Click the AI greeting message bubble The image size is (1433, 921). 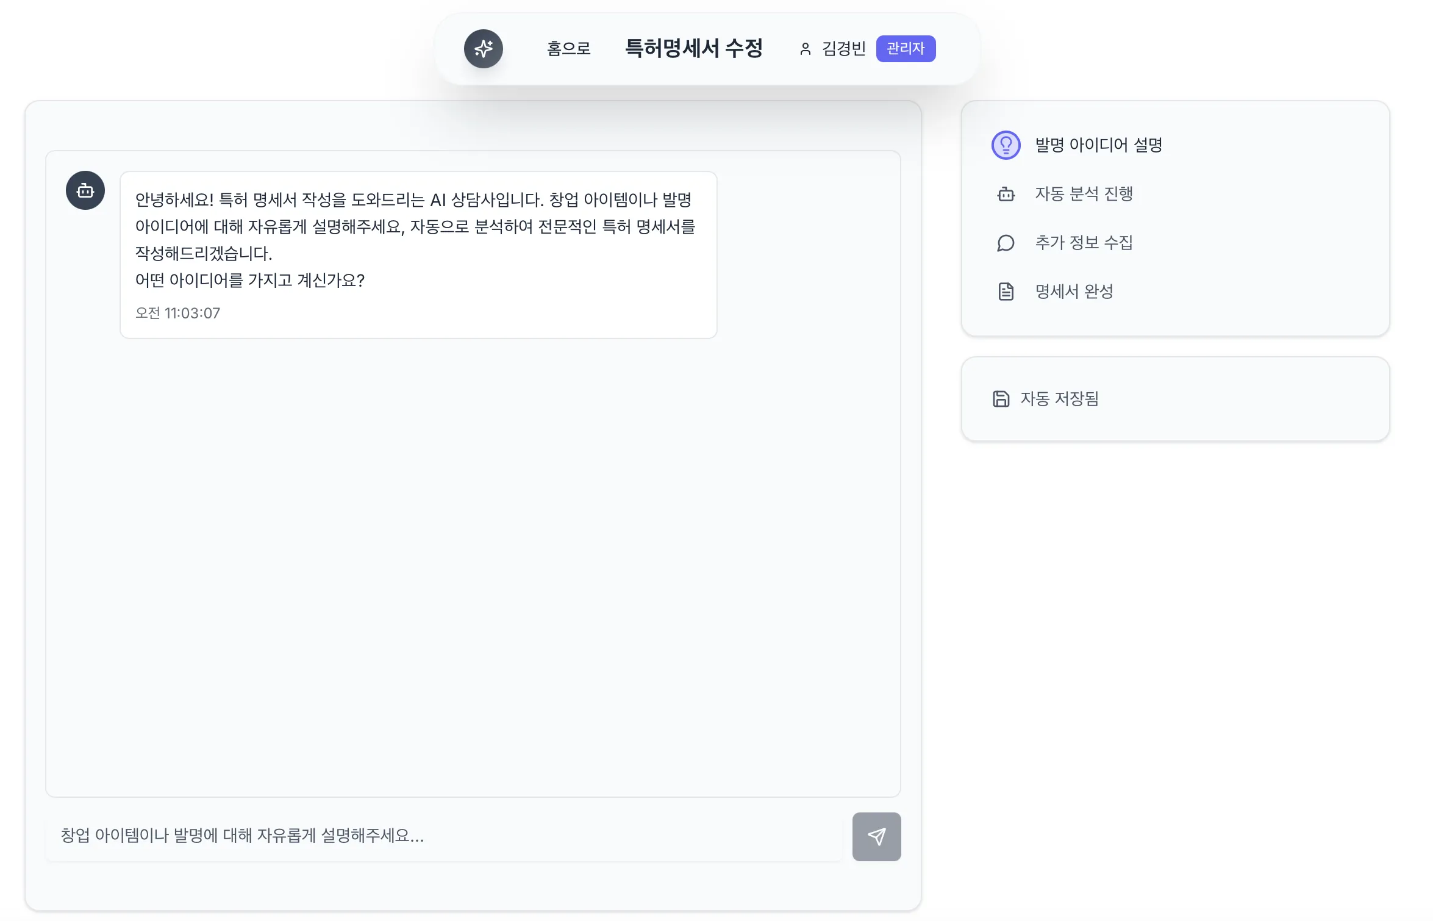(x=418, y=254)
